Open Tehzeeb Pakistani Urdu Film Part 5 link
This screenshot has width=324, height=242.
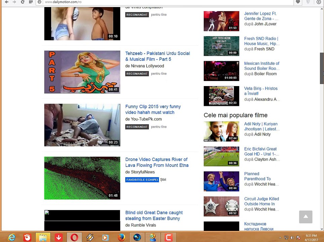pyautogui.click(x=157, y=56)
